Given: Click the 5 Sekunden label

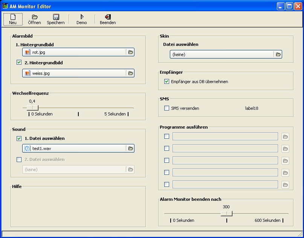Looking at the screenshot, I should click(115, 114).
